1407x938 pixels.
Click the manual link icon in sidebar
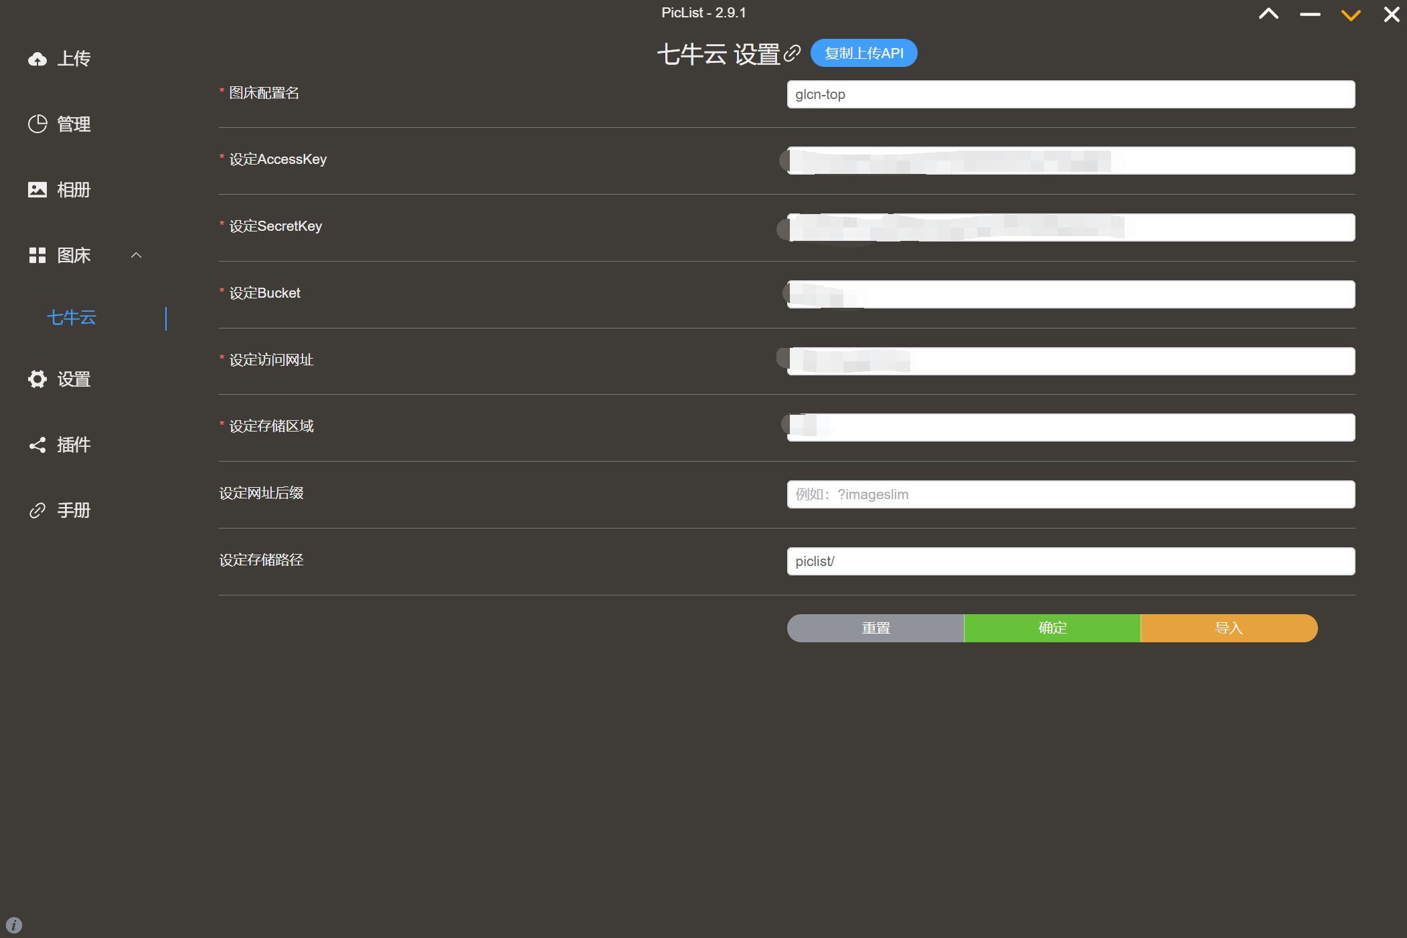pos(37,510)
